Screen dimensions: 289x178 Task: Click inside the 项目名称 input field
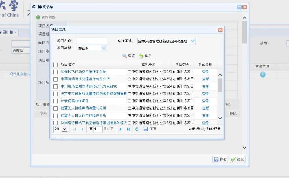92,41
